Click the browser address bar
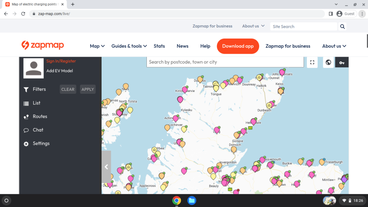Screen dimensions: 368x207 pos(177,14)
